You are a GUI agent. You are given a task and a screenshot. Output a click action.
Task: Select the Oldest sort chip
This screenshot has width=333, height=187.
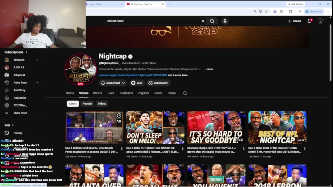(x=102, y=104)
